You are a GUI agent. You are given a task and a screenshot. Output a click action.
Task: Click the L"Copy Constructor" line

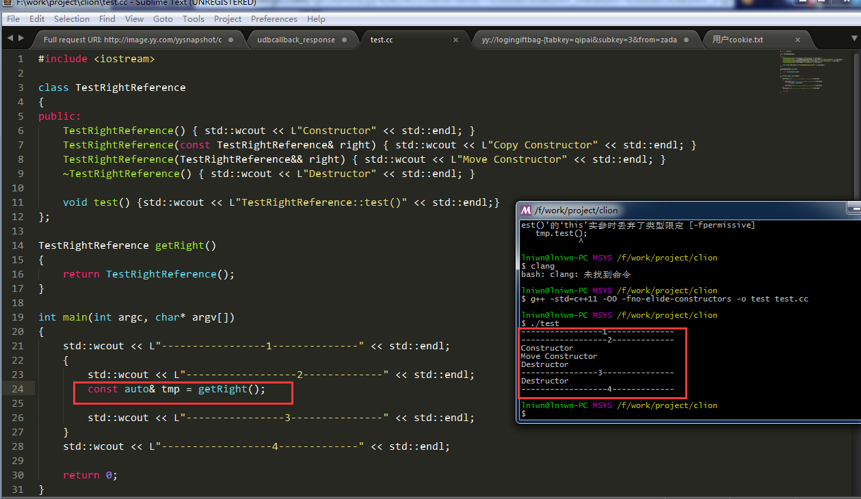380,145
